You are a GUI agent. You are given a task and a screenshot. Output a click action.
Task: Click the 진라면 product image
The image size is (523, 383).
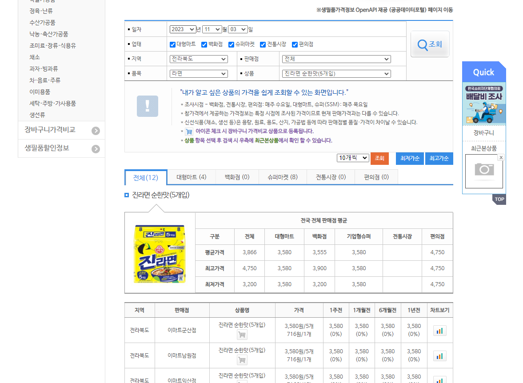pyautogui.click(x=160, y=254)
